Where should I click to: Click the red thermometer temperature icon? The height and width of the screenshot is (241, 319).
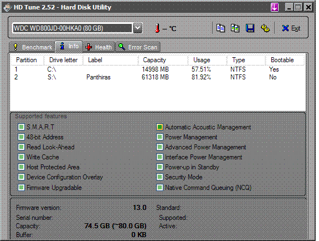157,28
